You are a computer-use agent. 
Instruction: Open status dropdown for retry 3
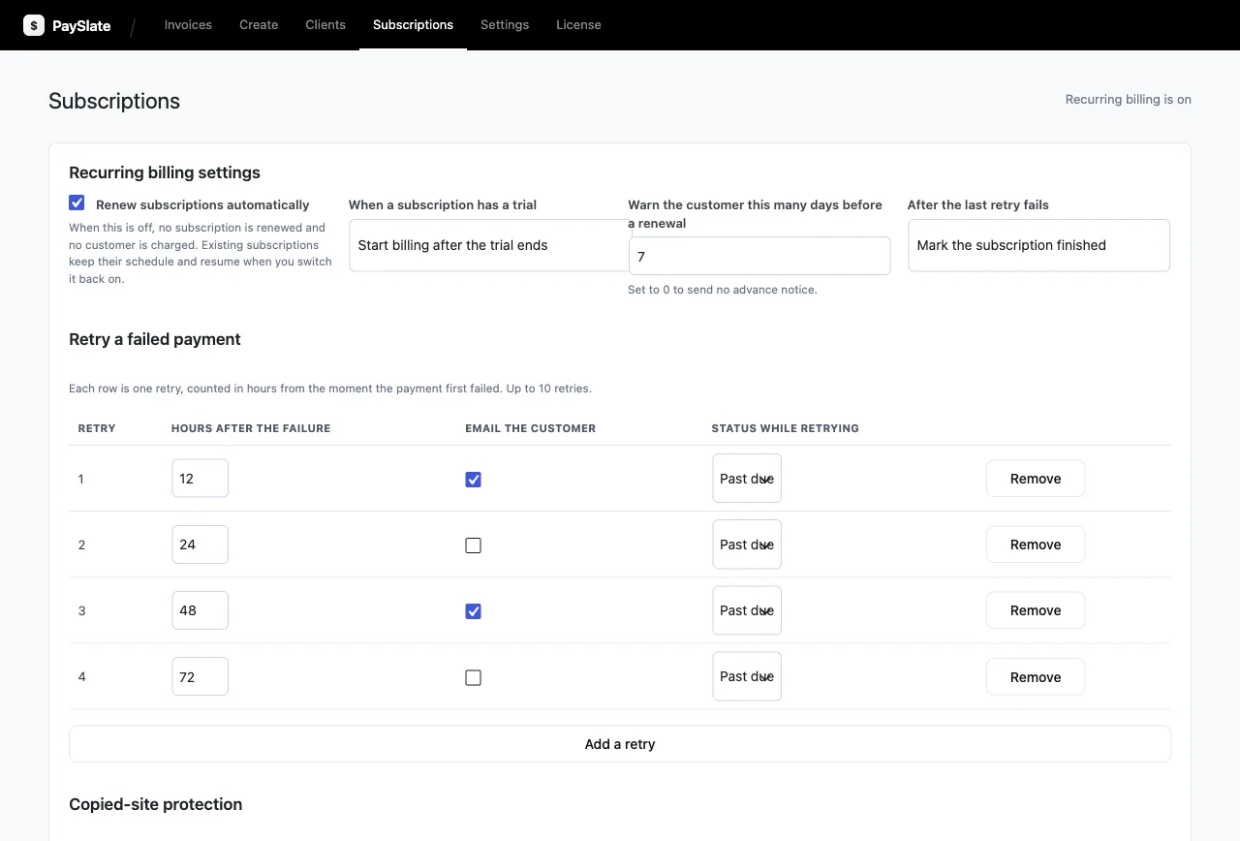[x=747, y=610]
